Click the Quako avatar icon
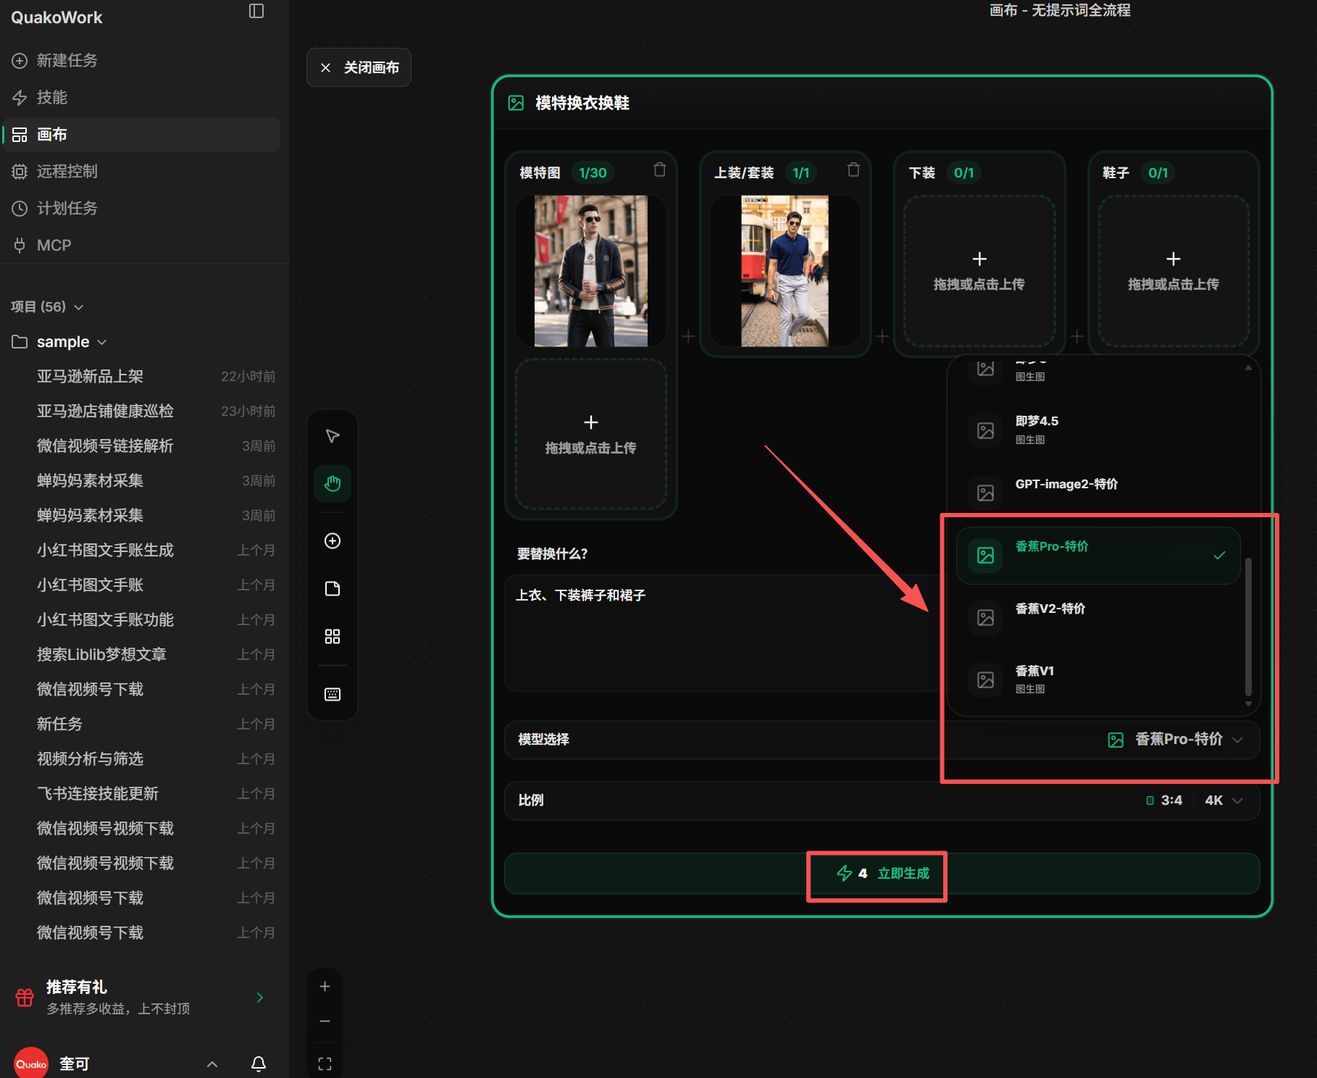 point(31,1064)
